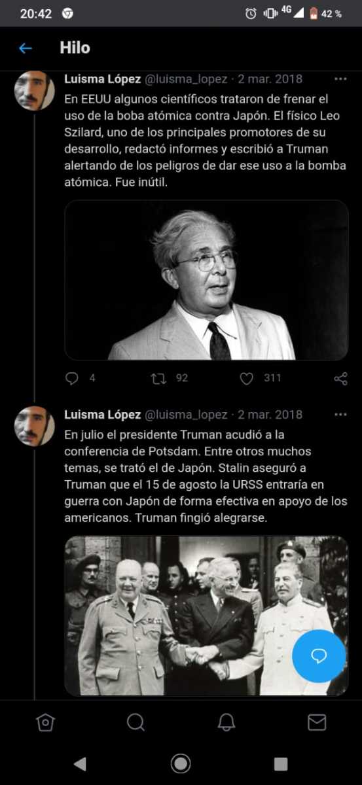Open reply on the Leo Szilard tweet
This screenshot has width=362, height=785.
tap(72, 378)
